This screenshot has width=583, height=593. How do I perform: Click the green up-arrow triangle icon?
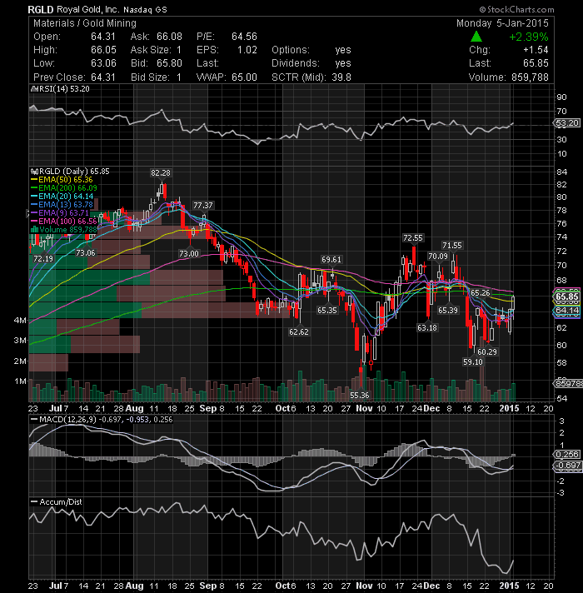pos(476,37)
